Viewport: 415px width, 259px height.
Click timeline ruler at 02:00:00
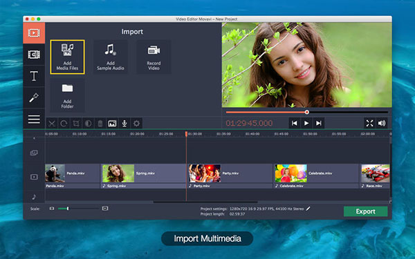pos(368,134)
